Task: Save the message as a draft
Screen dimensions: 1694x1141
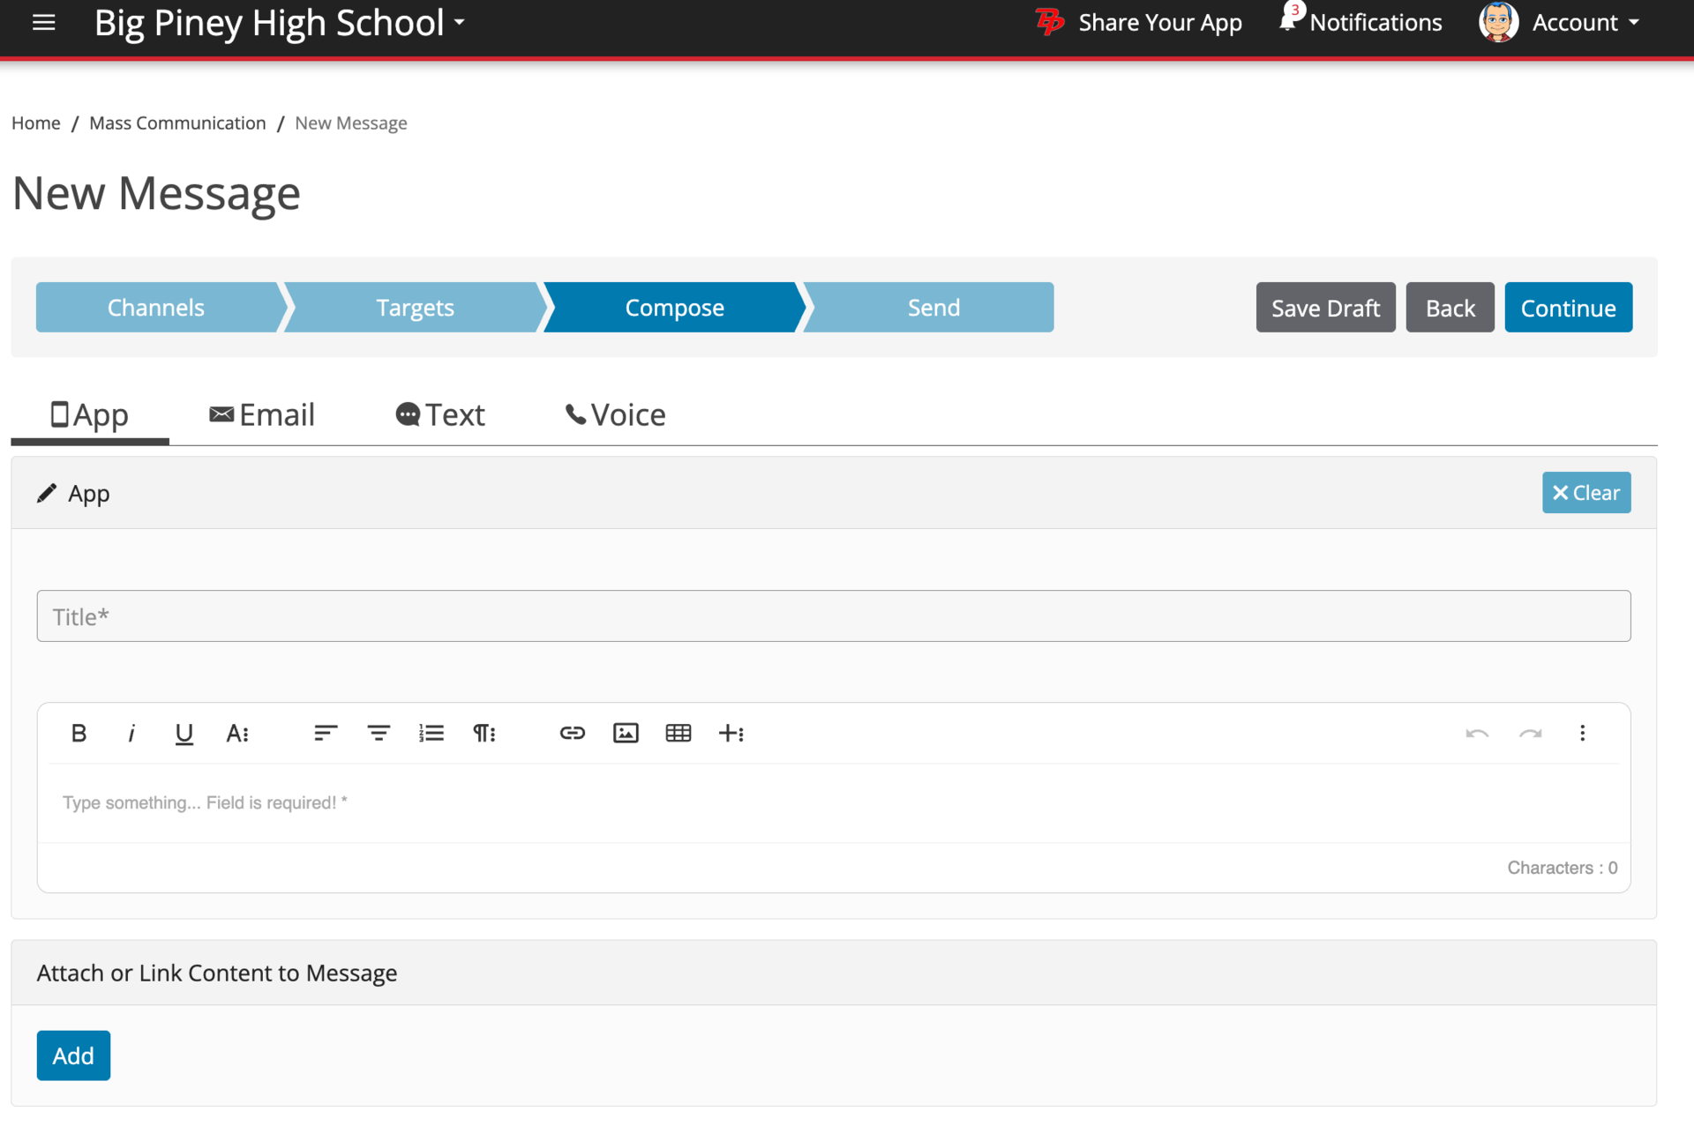Action: pos(1325,307)
